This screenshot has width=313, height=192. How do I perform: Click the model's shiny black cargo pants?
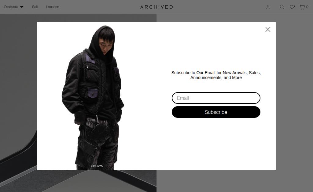point(97,143)
